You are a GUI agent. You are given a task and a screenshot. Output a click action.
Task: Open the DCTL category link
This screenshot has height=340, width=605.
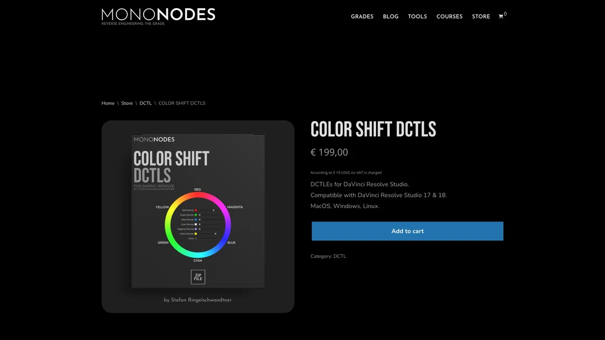pos(340,256)
